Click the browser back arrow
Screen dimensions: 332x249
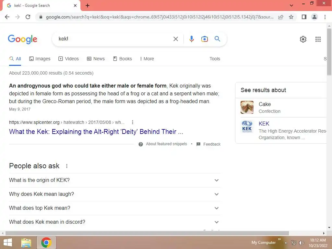pos(7,17)
